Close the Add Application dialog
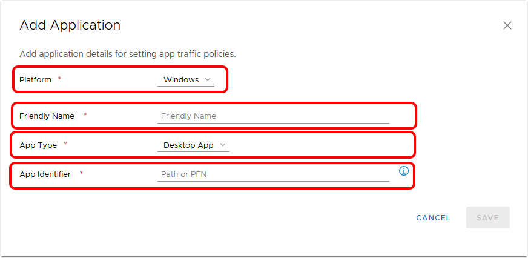The image size is (528, 258). (x=507, y=25)
